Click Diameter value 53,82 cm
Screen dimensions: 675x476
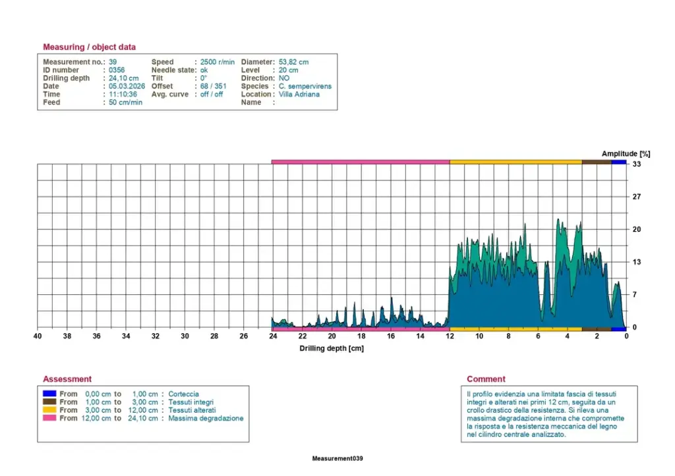[x=293, y=62]
